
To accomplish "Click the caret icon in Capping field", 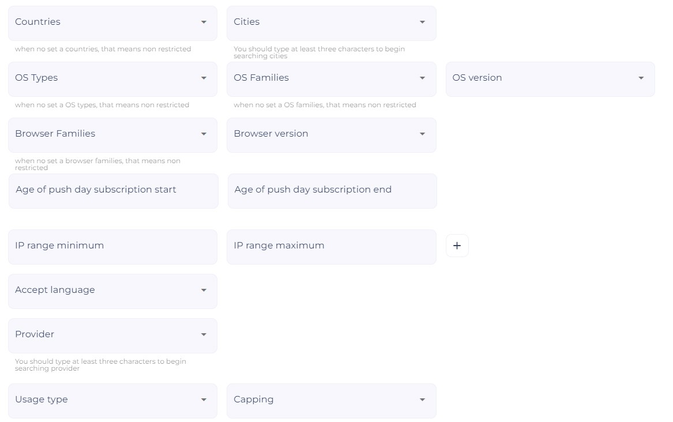I will pyautogui.click(x=422, y=400).
